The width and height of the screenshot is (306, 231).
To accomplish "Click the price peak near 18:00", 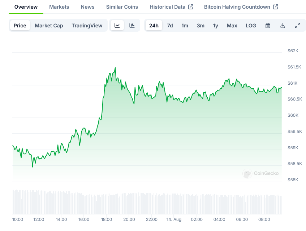I will (x=115, y=68).
